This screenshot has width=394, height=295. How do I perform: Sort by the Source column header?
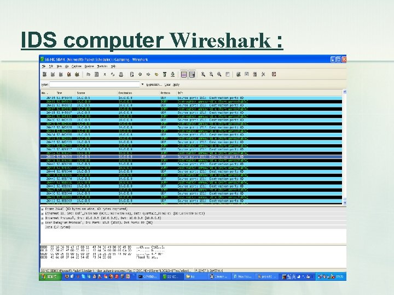(x=96, y=93)
